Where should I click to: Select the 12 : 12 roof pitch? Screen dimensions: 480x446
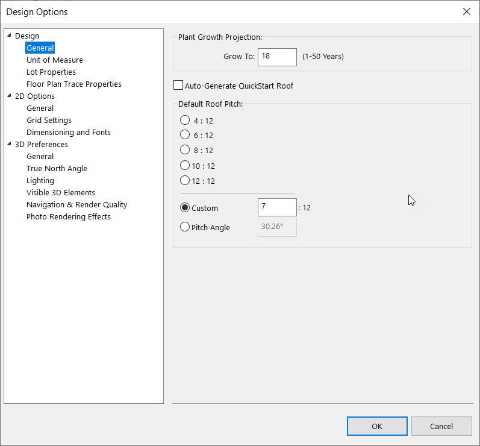185,180
